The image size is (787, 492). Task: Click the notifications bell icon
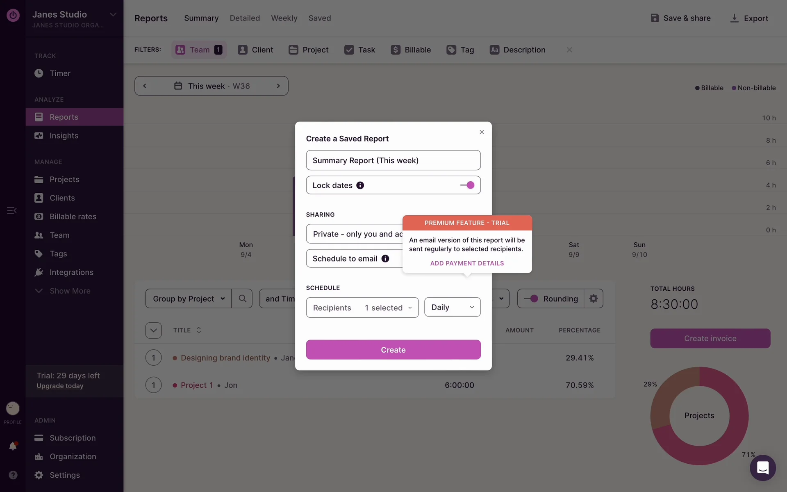click(x=13, y=446)
